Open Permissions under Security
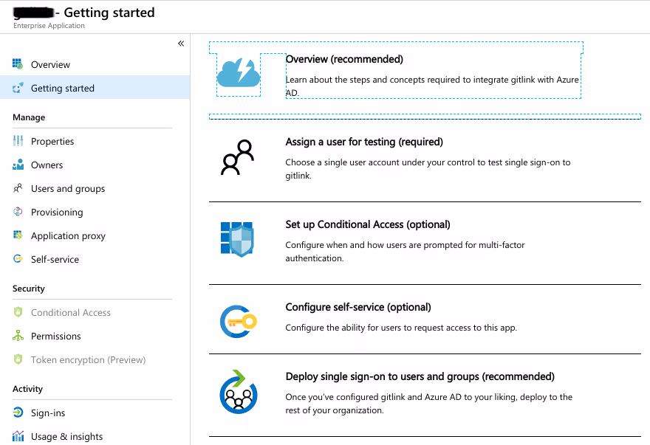 pos(56,337)
